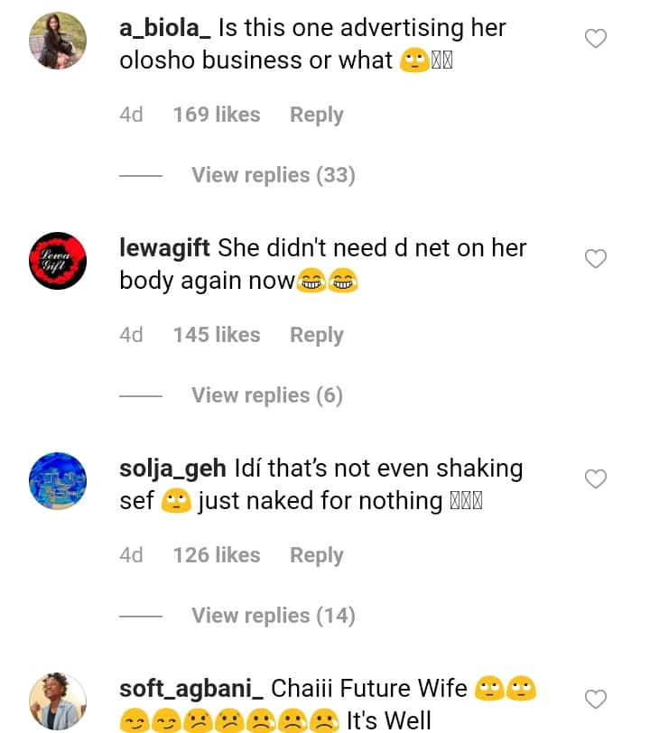This screenshot has height=733, width=650.
Task: Reply to solja_geh's comment
Action: [x=316, y=555]
